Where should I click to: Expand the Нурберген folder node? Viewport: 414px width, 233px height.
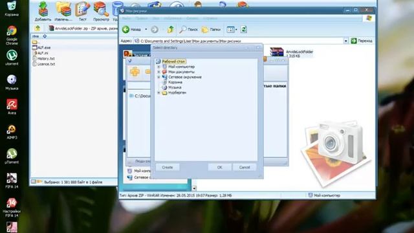[x=158, y=93]
